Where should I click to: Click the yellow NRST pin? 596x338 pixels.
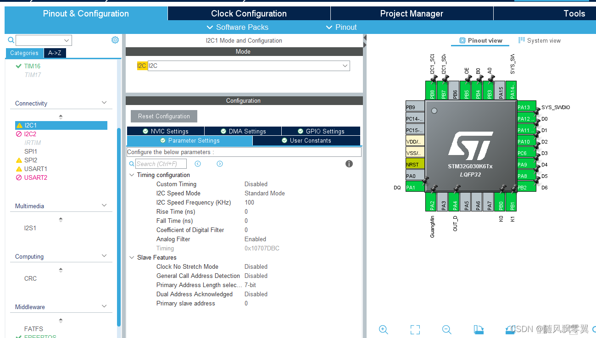tap(415, 164)
